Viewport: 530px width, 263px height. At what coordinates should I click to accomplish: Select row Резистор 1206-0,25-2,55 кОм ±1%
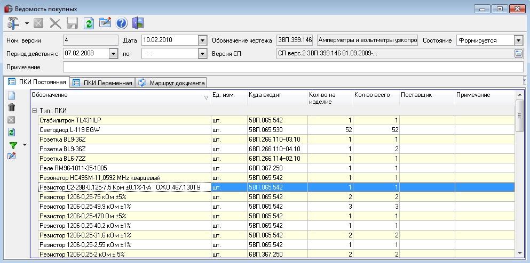tap(276, 245)
